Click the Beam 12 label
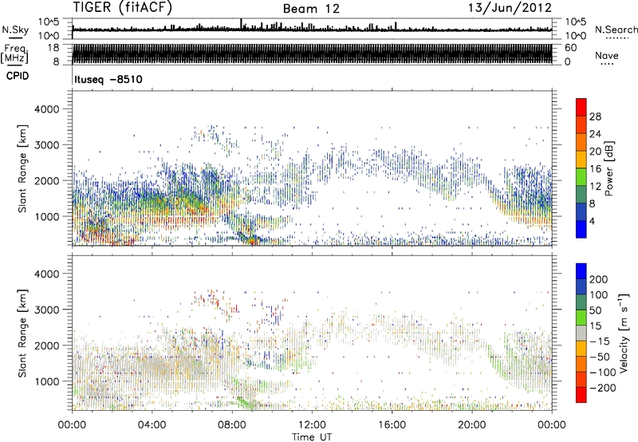The image size is (638, 442). (311, 9)
